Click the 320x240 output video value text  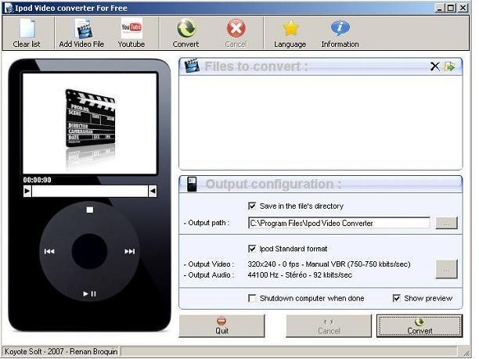[329, 264]
